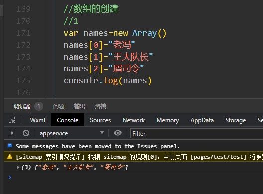Open the Sources tab

tap(100, 120)
